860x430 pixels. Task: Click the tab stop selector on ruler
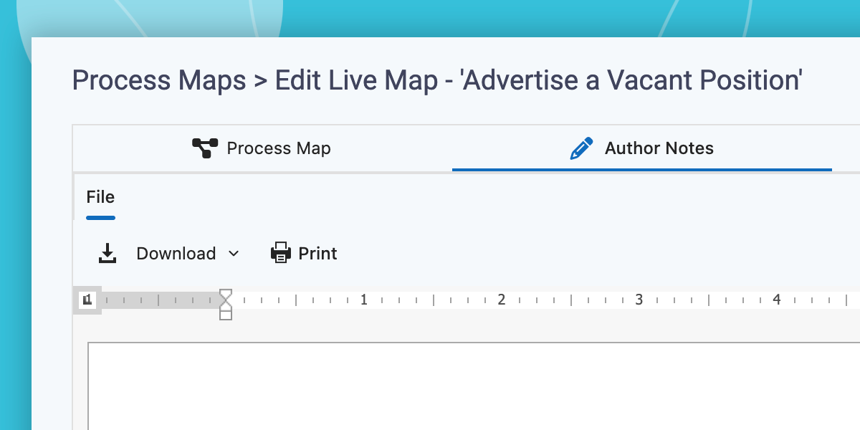pos(87,300)
